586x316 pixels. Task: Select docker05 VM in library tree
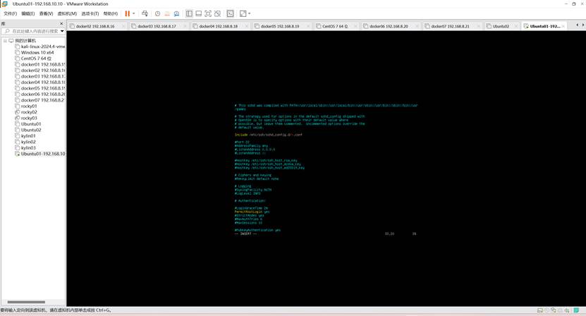click(42, 88)
